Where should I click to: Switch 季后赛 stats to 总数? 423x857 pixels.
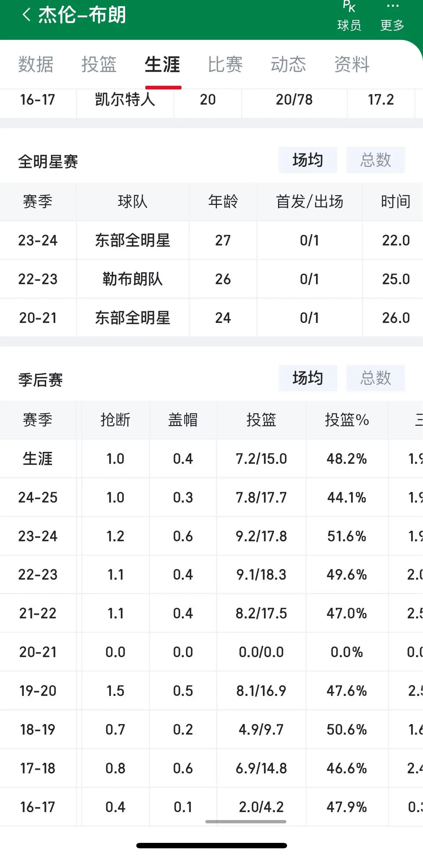(x=375, y=378)
